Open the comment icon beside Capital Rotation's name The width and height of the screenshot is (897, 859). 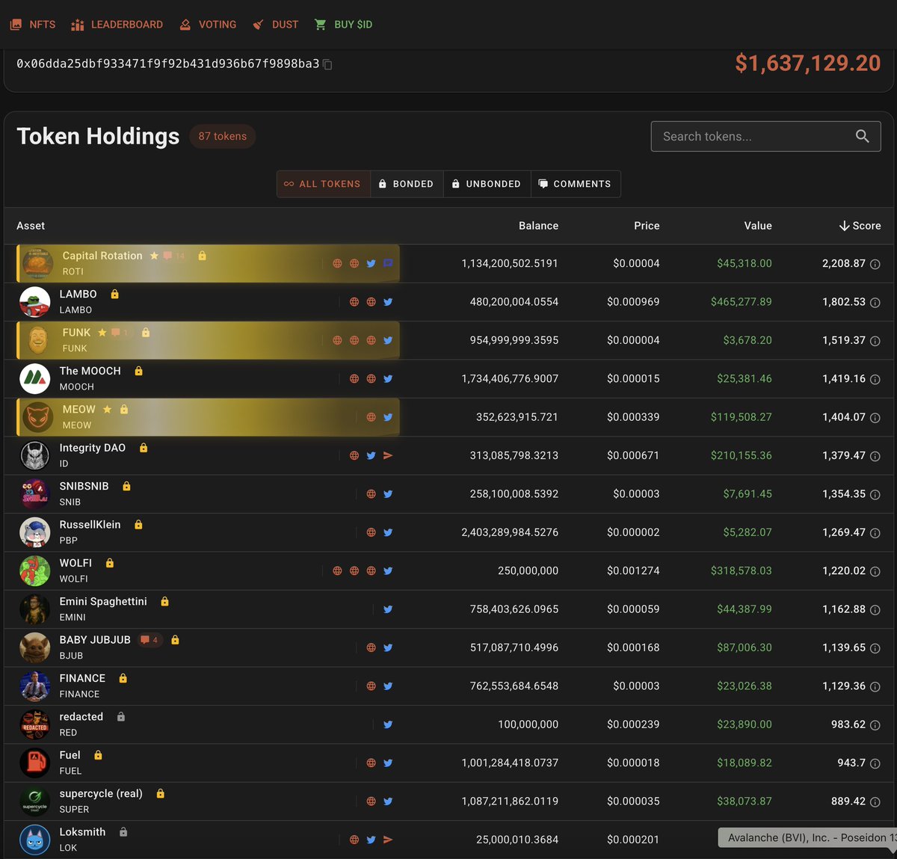173,256
